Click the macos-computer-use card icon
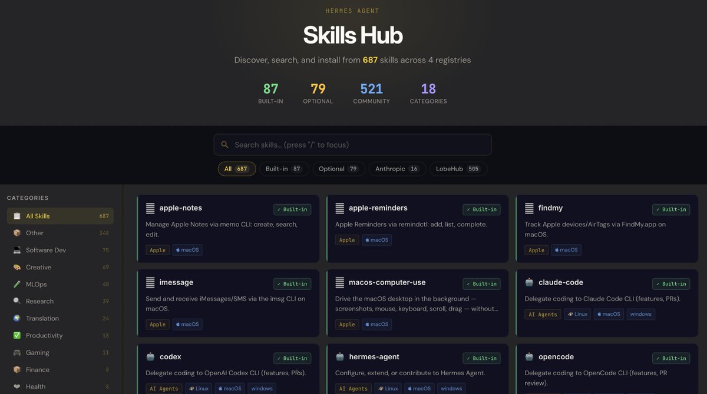 pyautogui.click(x=340, y=282)
